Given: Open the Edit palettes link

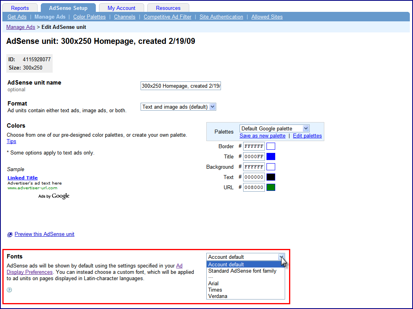Looking at the screenshot, I should (307, 136).
